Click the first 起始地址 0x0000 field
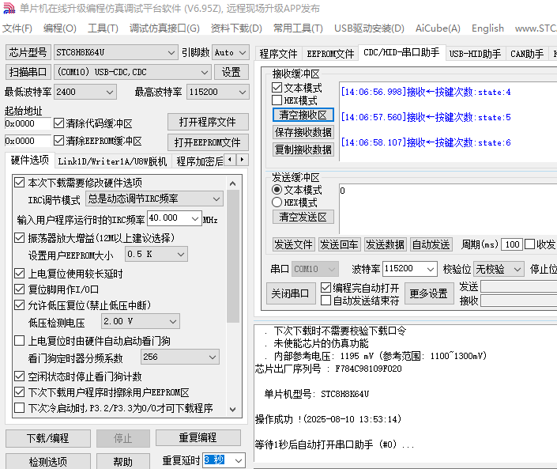Viewport: 557px width, 469px height. pos(28,123)
